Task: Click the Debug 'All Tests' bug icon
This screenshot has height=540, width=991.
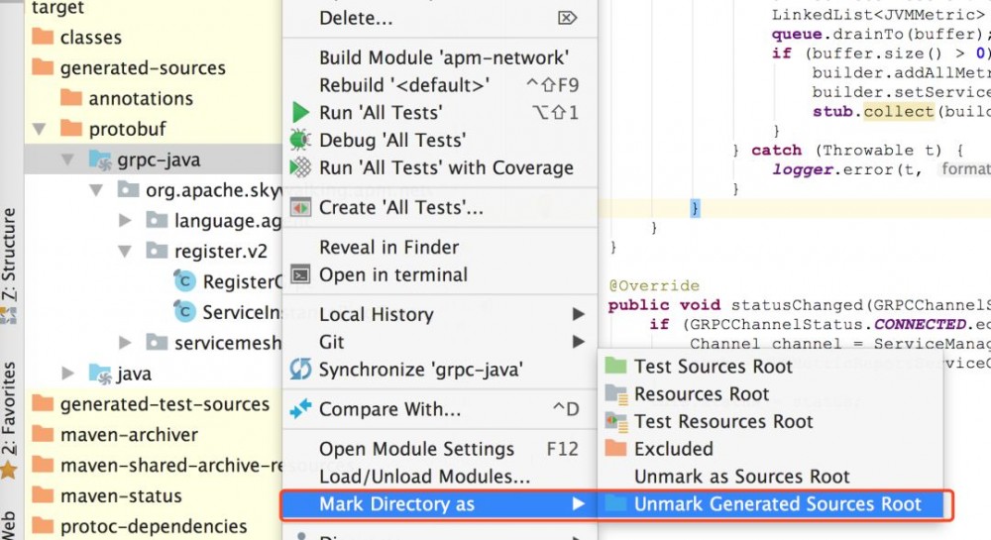Action: pyautogui.click(x=301, y=140)
